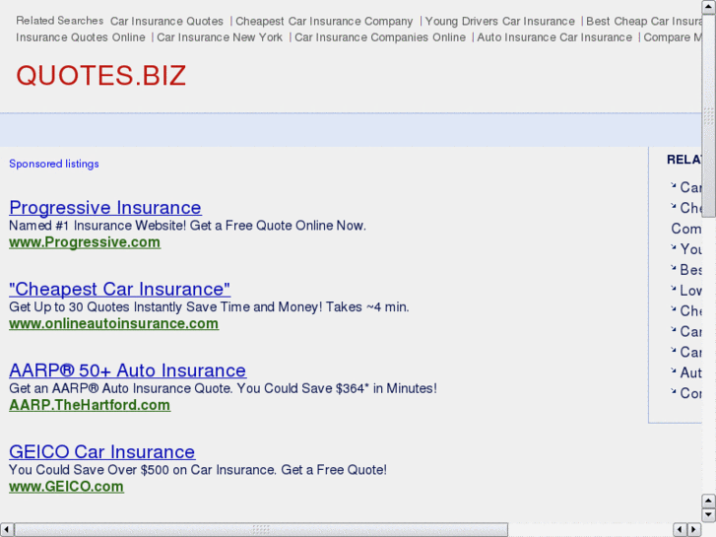716x537 pixels.
Task: Click the text "You Could Save Over $500"
Action: [x=89, y=470]
